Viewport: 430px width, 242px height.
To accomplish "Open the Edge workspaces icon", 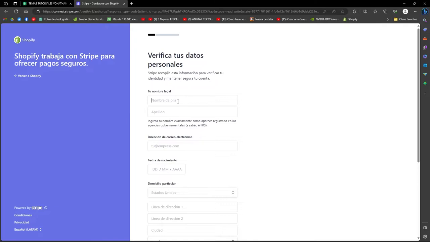I will click(x=6, y=3).
